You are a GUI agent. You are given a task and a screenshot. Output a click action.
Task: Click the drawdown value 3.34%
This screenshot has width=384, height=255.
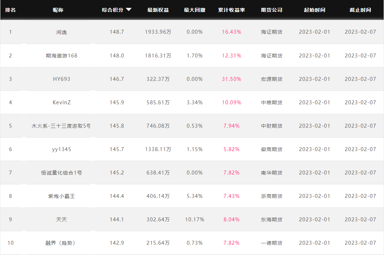pyautogui.click(x=195, y=102)
